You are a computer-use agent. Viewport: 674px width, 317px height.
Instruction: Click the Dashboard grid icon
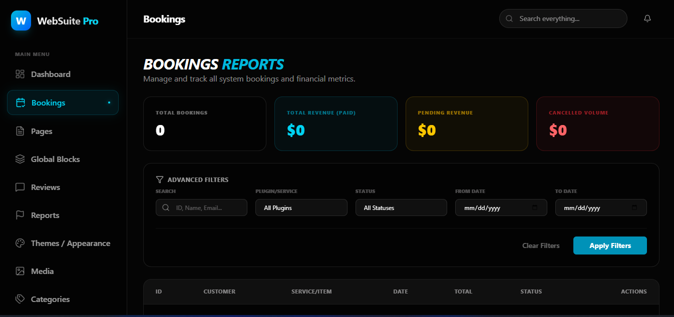click(x=20, y=74)
